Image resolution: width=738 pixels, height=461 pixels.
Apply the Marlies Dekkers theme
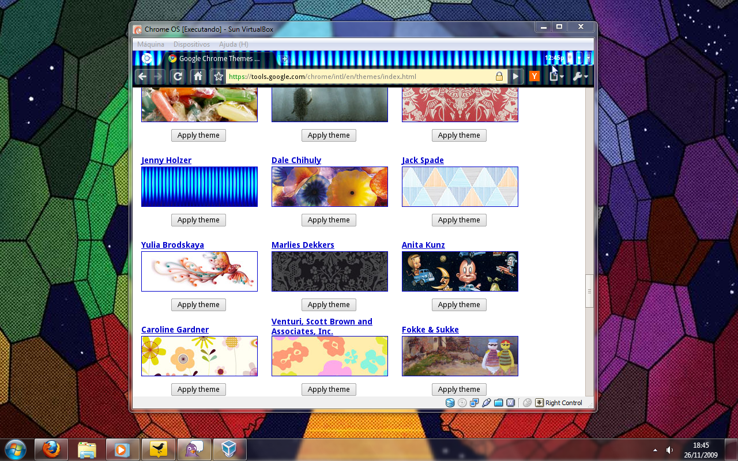tap(329, 305)
